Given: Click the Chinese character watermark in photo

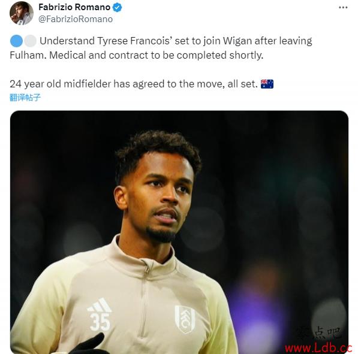Looking at the screenshot, I should [318, 333].
